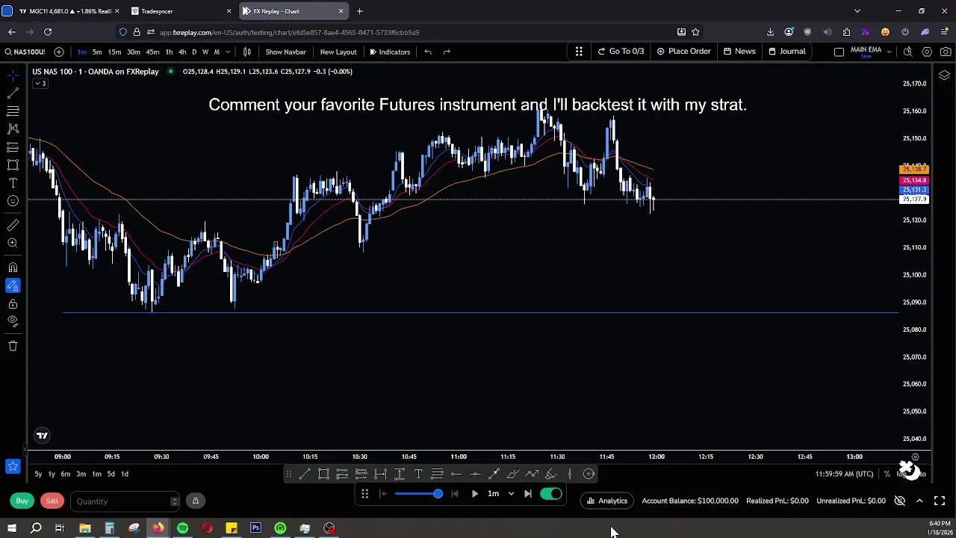Click New Layout button
The width and height of the screenshot is (956, 538).
pyautogui.click(x=338, y=52)
